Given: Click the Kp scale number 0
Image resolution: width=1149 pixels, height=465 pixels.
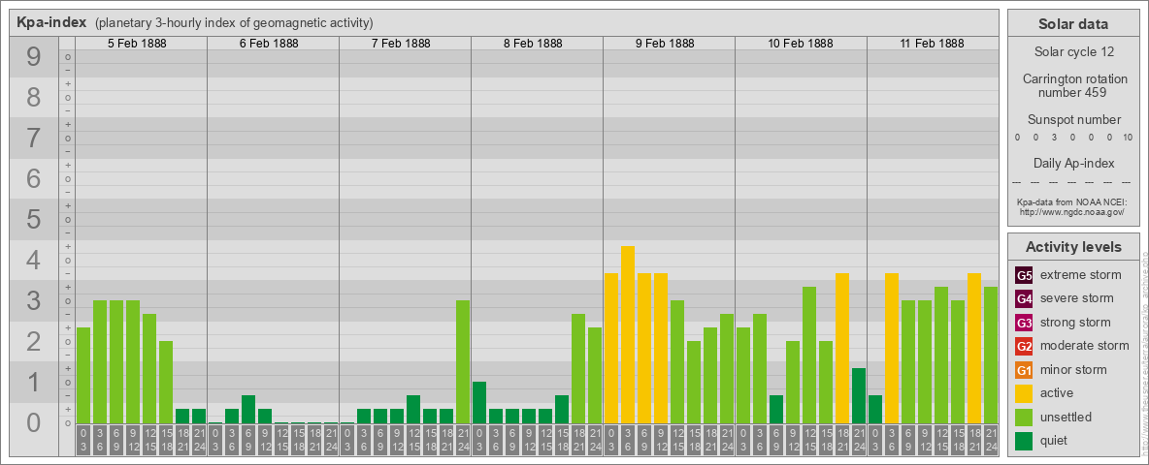Looking at the screenshot, I should tap(33, 422).
